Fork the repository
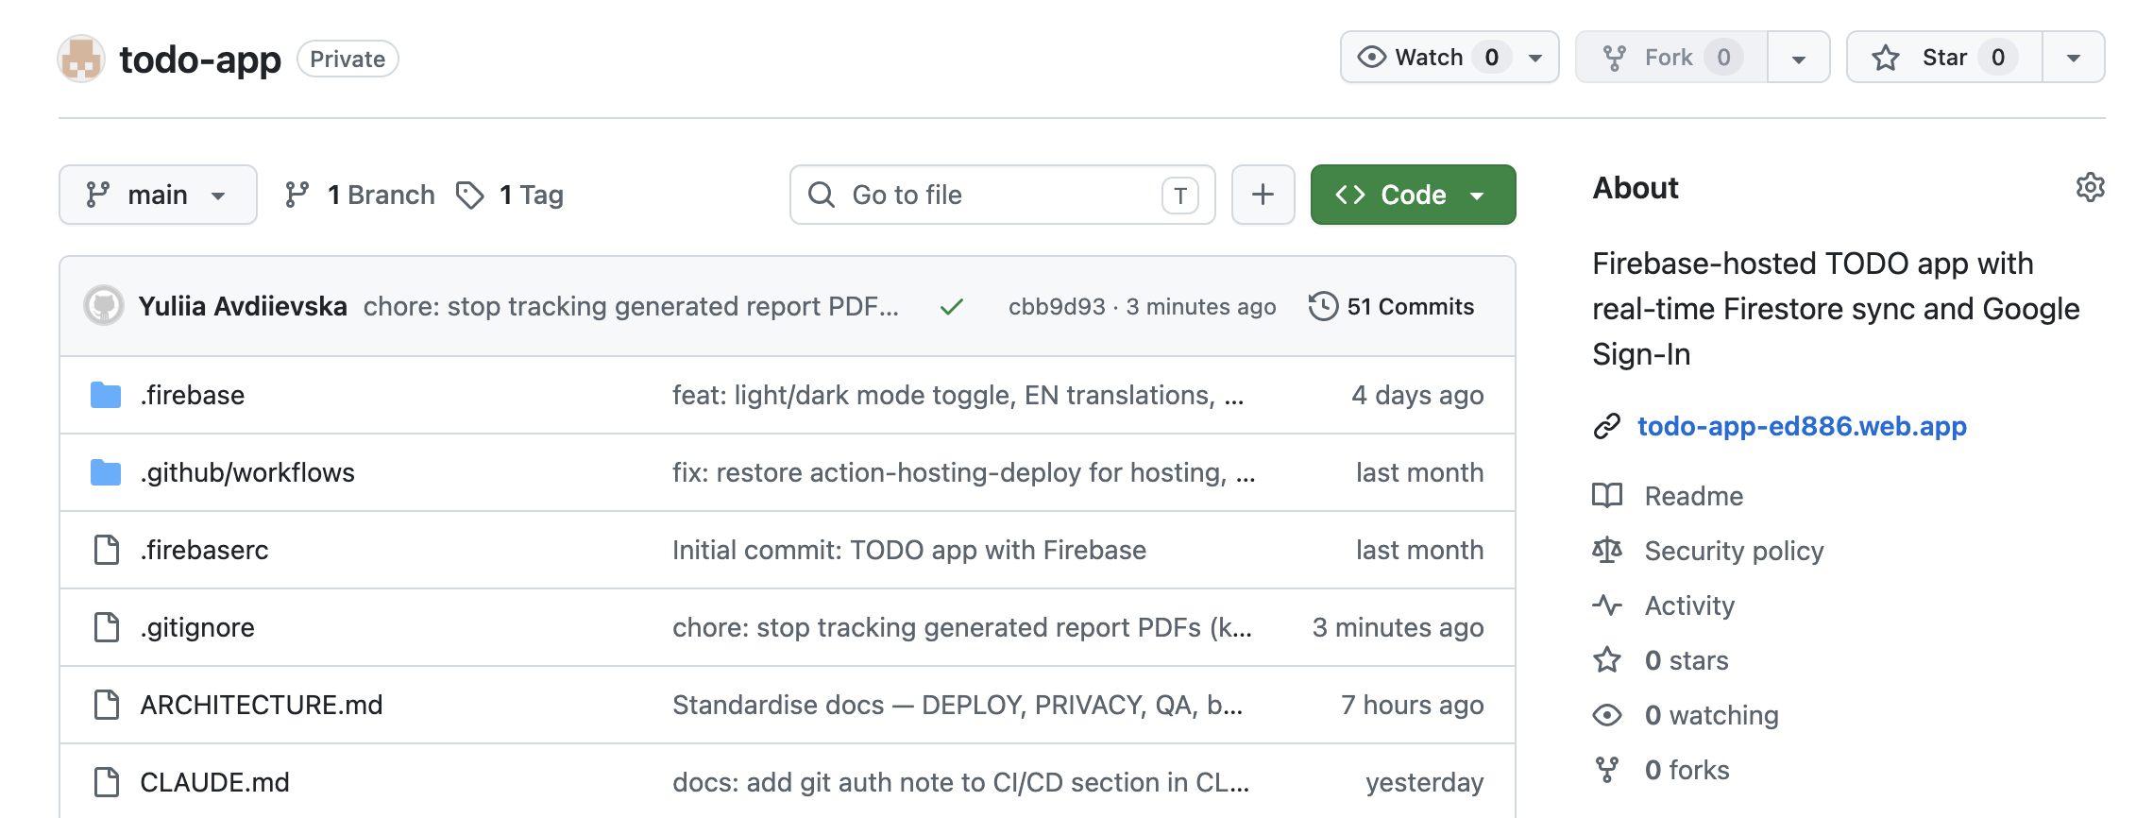 point(1671,58)
